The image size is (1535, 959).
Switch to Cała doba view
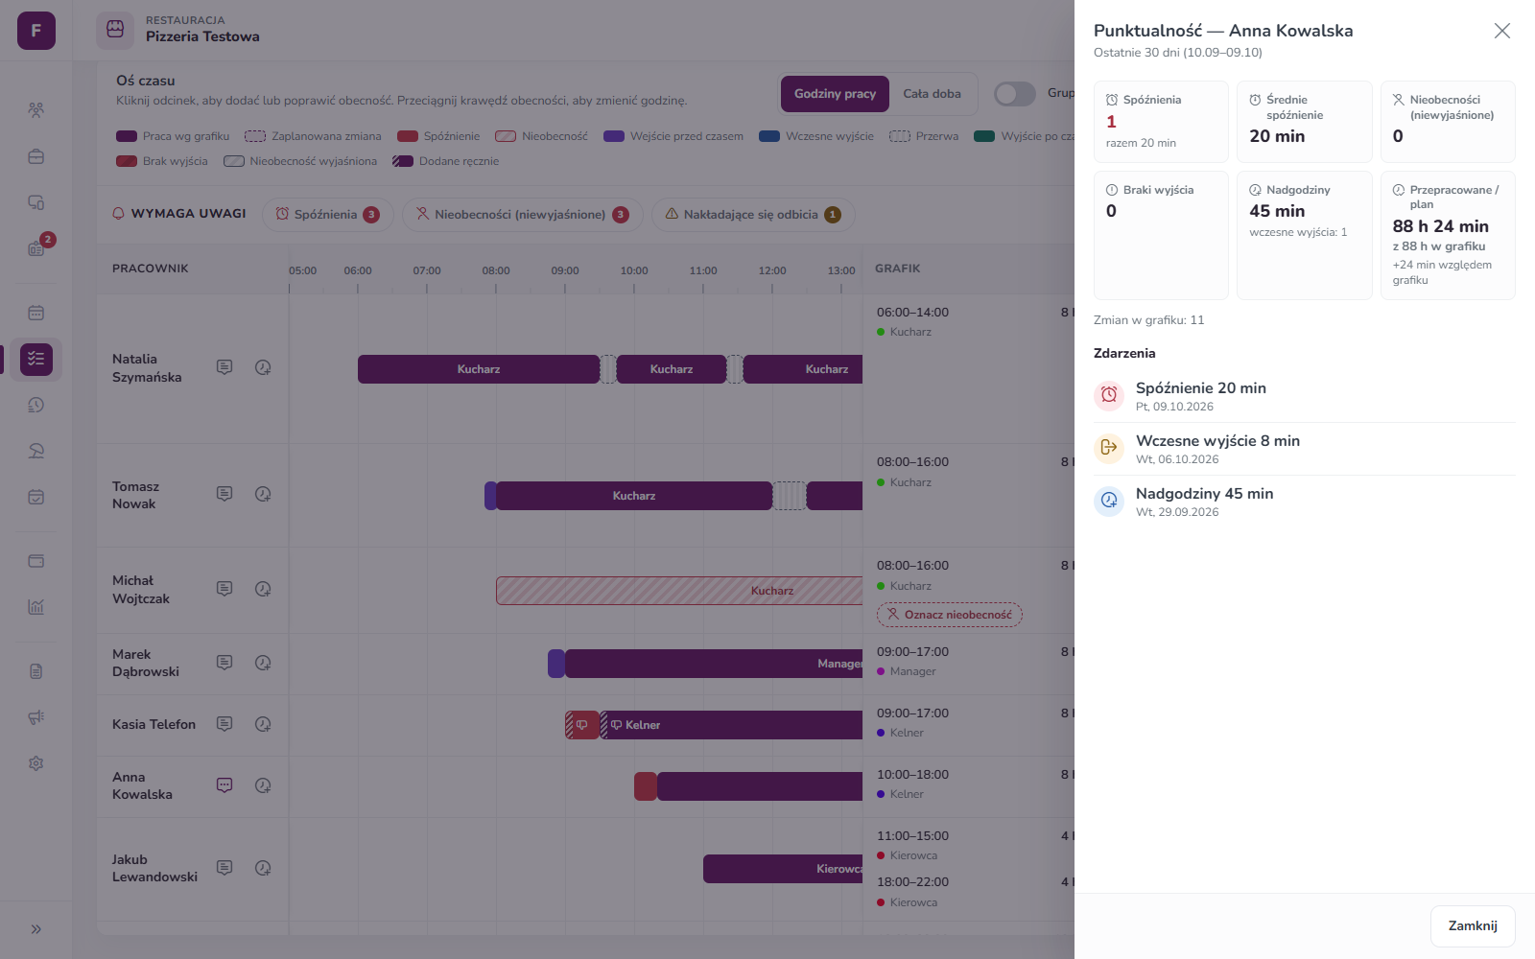tap(932, 94)
